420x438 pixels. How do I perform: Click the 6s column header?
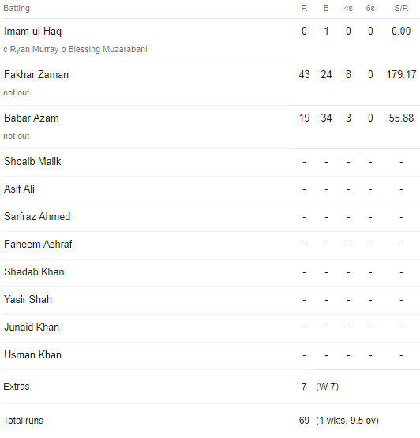click(x=370, y=8)
